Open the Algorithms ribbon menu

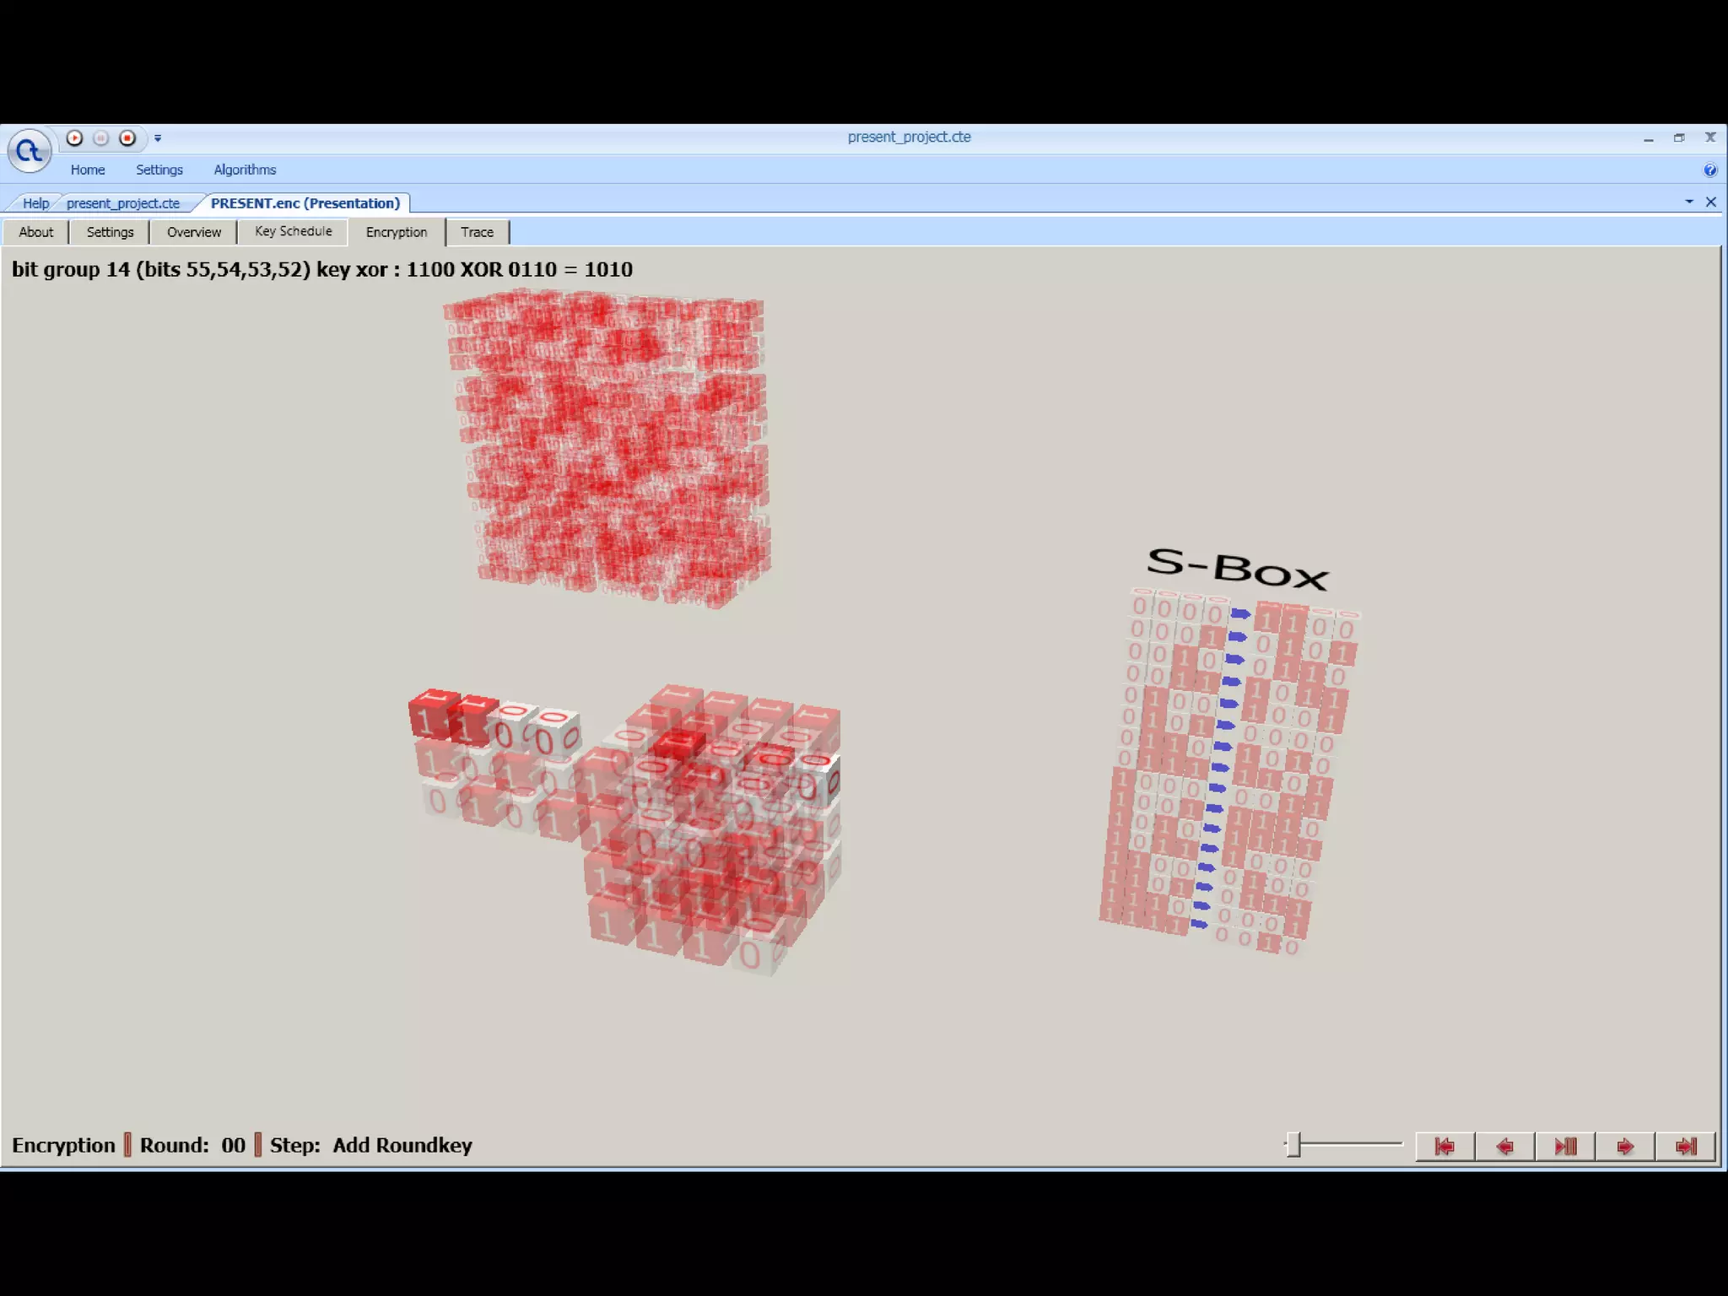click(245, 170)
